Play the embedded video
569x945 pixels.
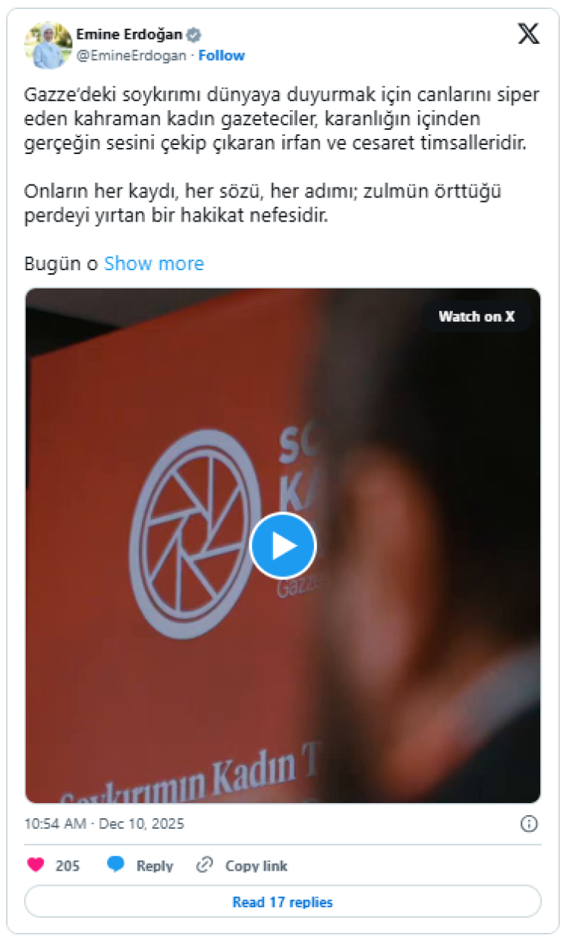(x=283, y=546)
